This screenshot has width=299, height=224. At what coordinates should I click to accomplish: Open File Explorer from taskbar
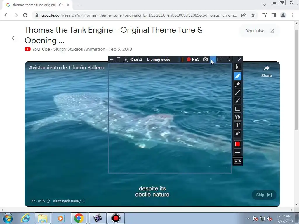[x=43, y=218]
